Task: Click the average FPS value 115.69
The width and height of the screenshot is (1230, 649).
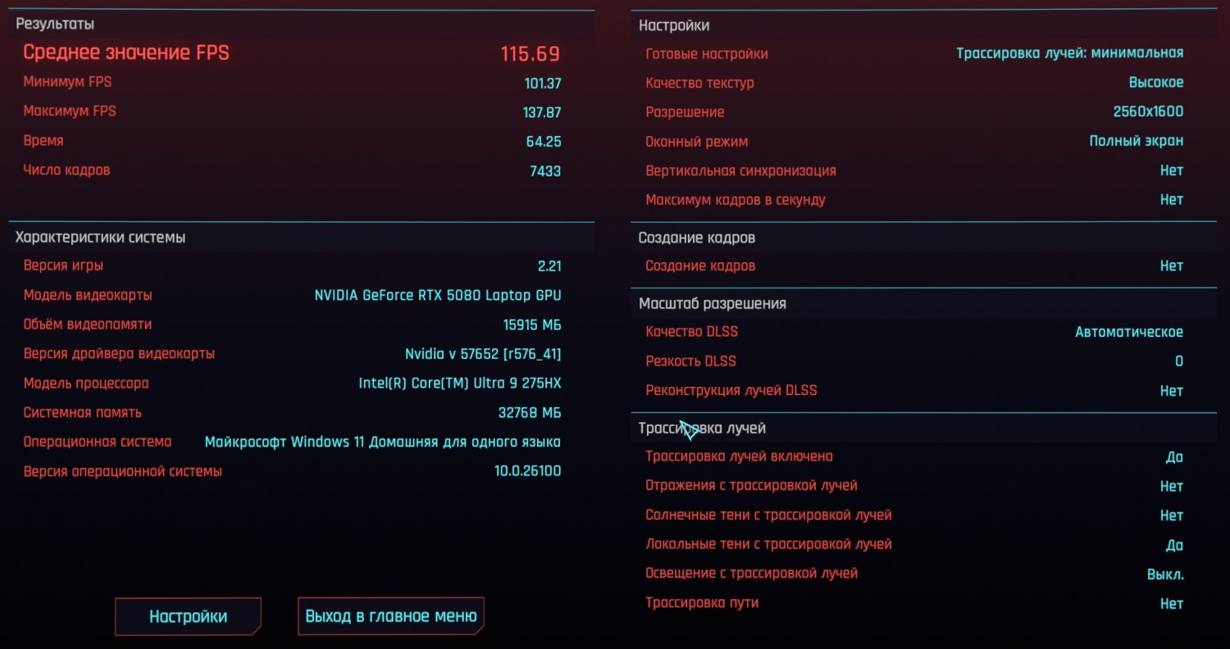Action: pyautogui.click(x=531, y=54)
